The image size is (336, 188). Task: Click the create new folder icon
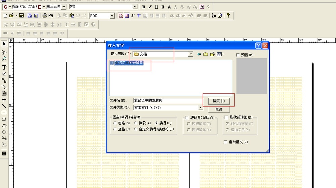[x=212, y=54]
